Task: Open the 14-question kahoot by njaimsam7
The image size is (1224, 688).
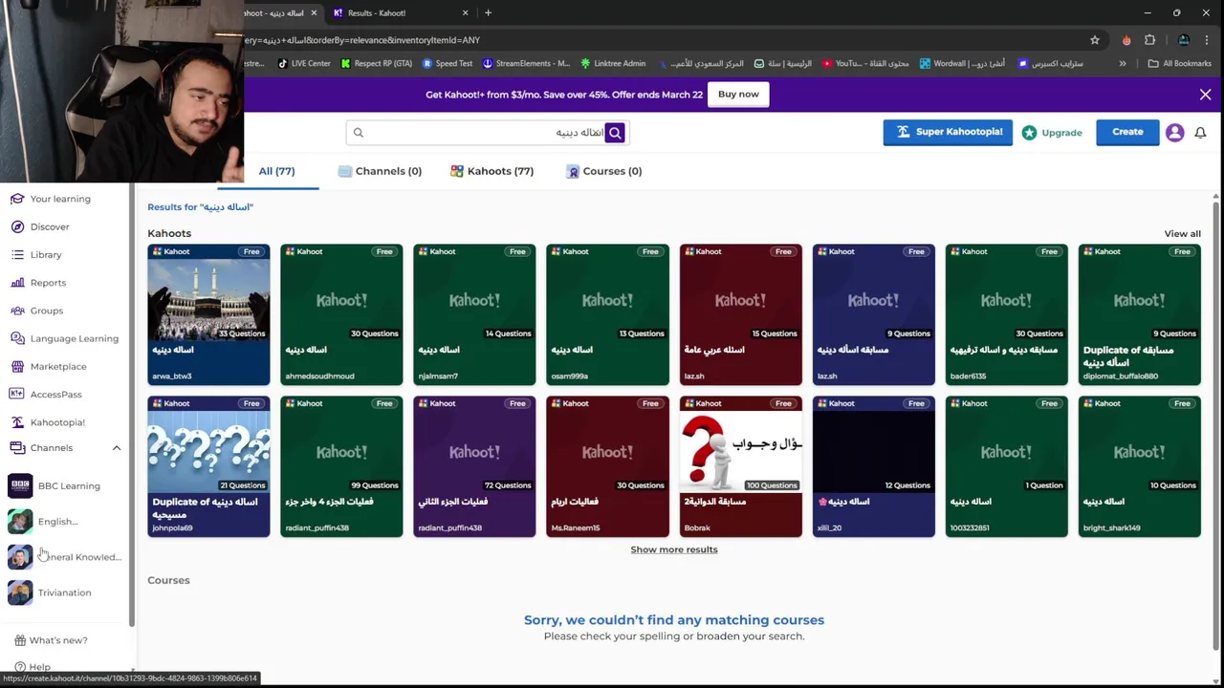Action: coord(474,314)
